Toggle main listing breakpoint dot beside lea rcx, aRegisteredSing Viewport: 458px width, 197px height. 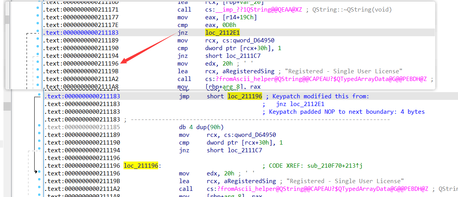point(38,180)
